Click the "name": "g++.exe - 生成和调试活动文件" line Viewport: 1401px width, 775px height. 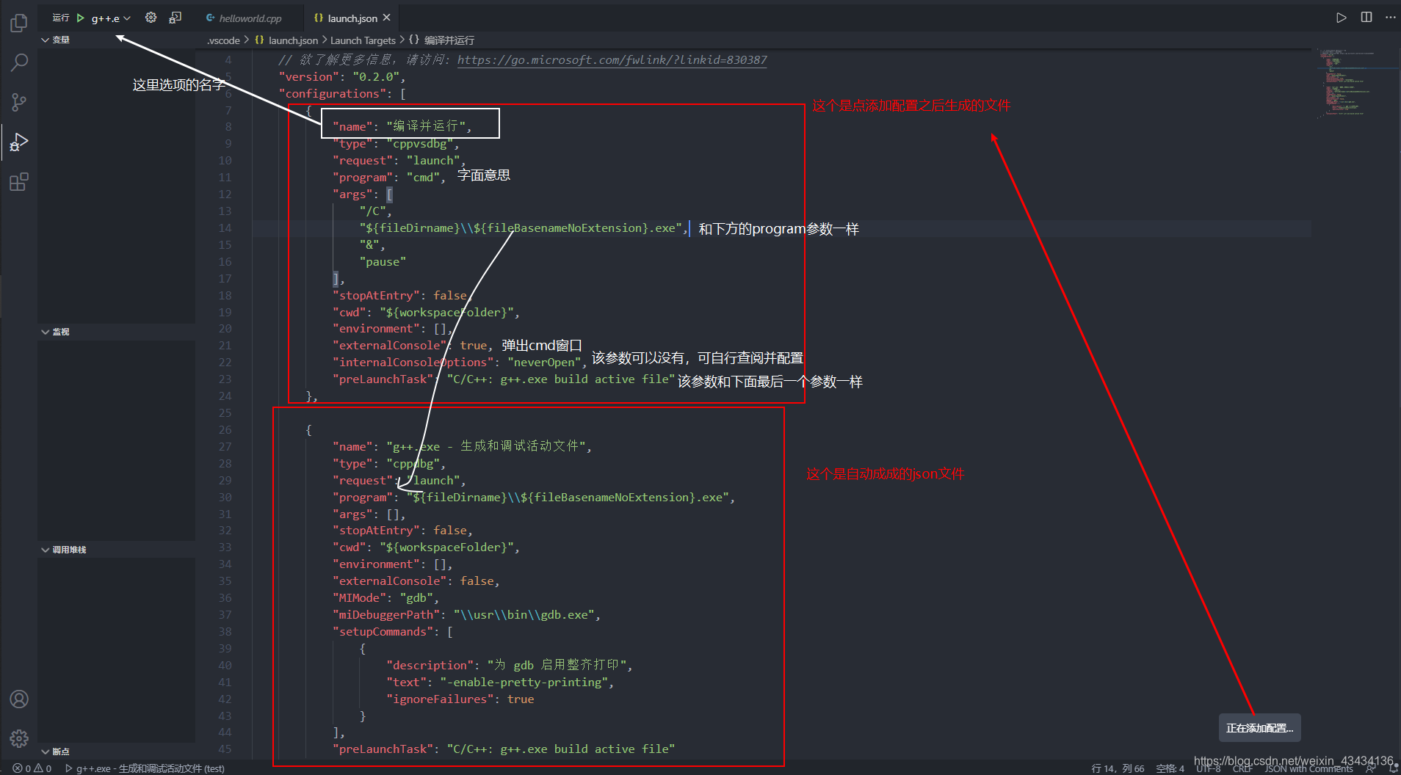coord(462,447)
